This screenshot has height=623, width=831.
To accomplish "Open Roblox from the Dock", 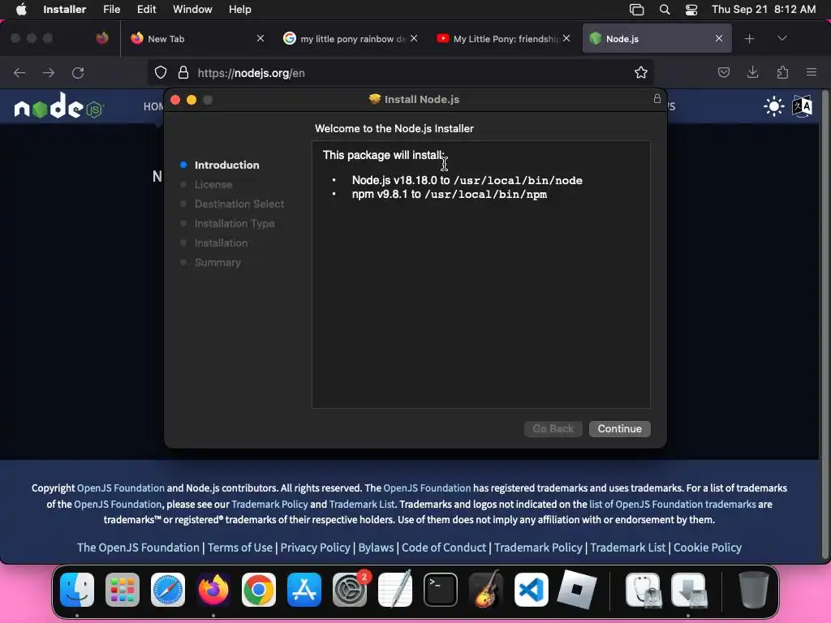I will [577, 590].
